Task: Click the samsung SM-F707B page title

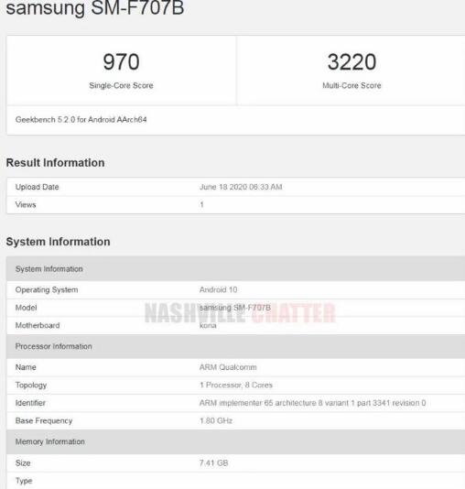Action: 95,8
